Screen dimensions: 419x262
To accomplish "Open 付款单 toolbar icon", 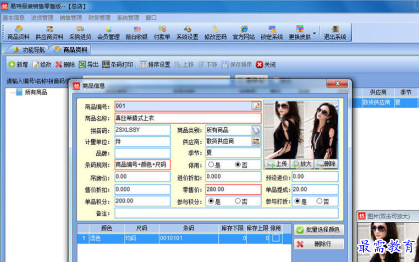I will coord(162,33).
